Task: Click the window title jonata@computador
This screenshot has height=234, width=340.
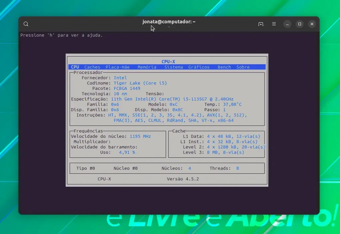Action: (169, 22)
